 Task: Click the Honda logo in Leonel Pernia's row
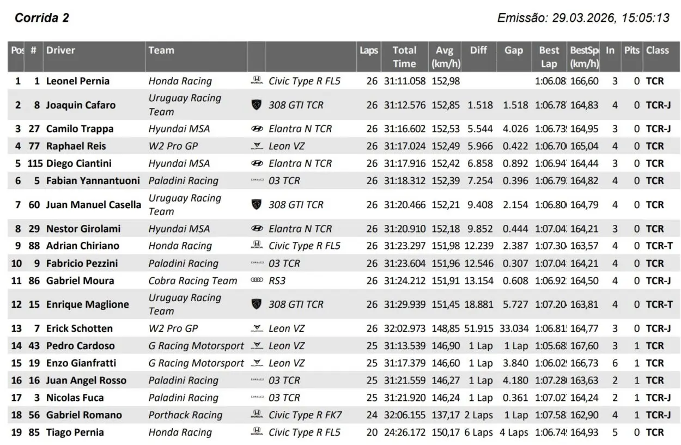tap(256, 81)
